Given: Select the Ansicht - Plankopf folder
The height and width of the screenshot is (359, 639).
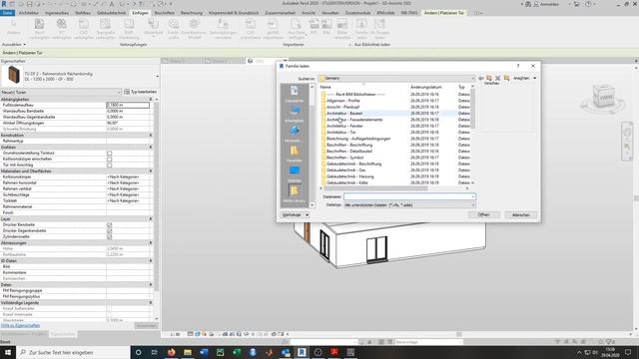Looking at the screenshot, I should point(342,107).
